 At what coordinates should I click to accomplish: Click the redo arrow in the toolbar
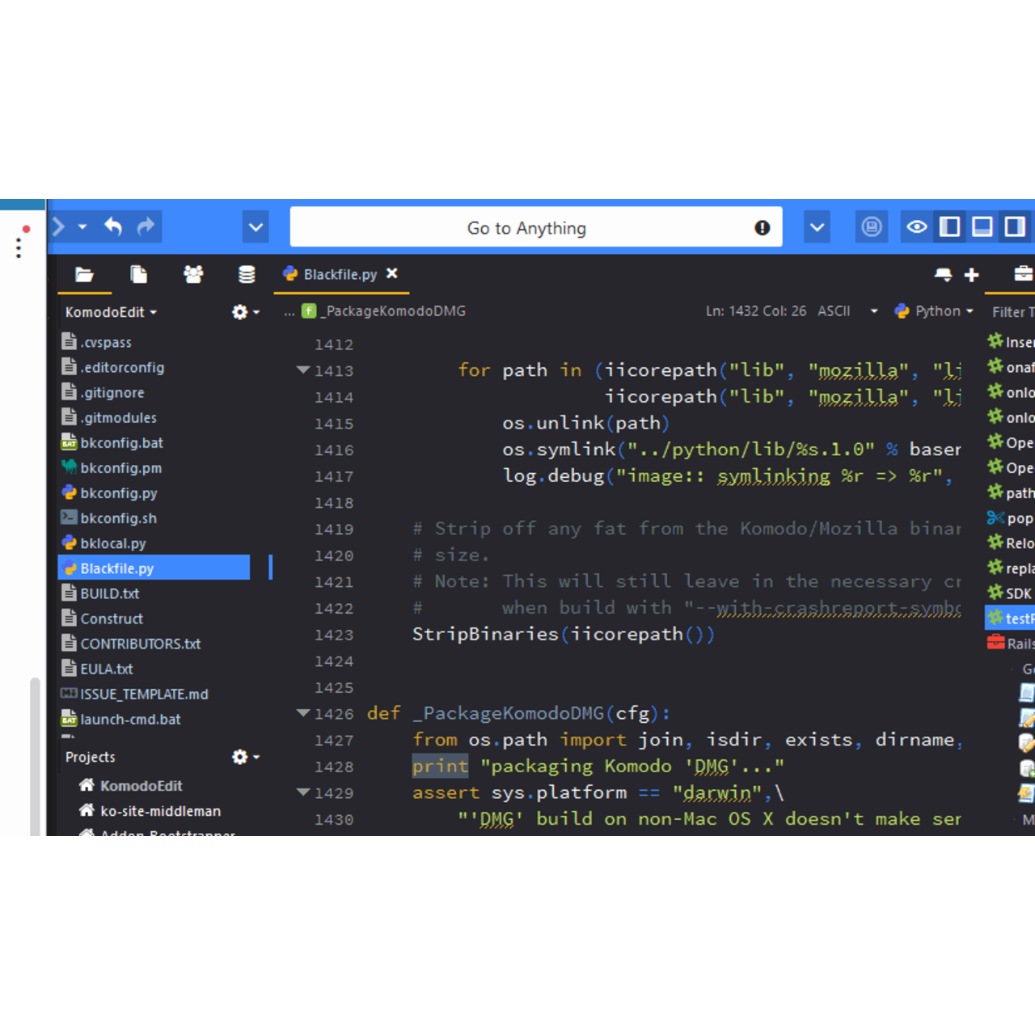pyautogui.click(x=146, y=227)
